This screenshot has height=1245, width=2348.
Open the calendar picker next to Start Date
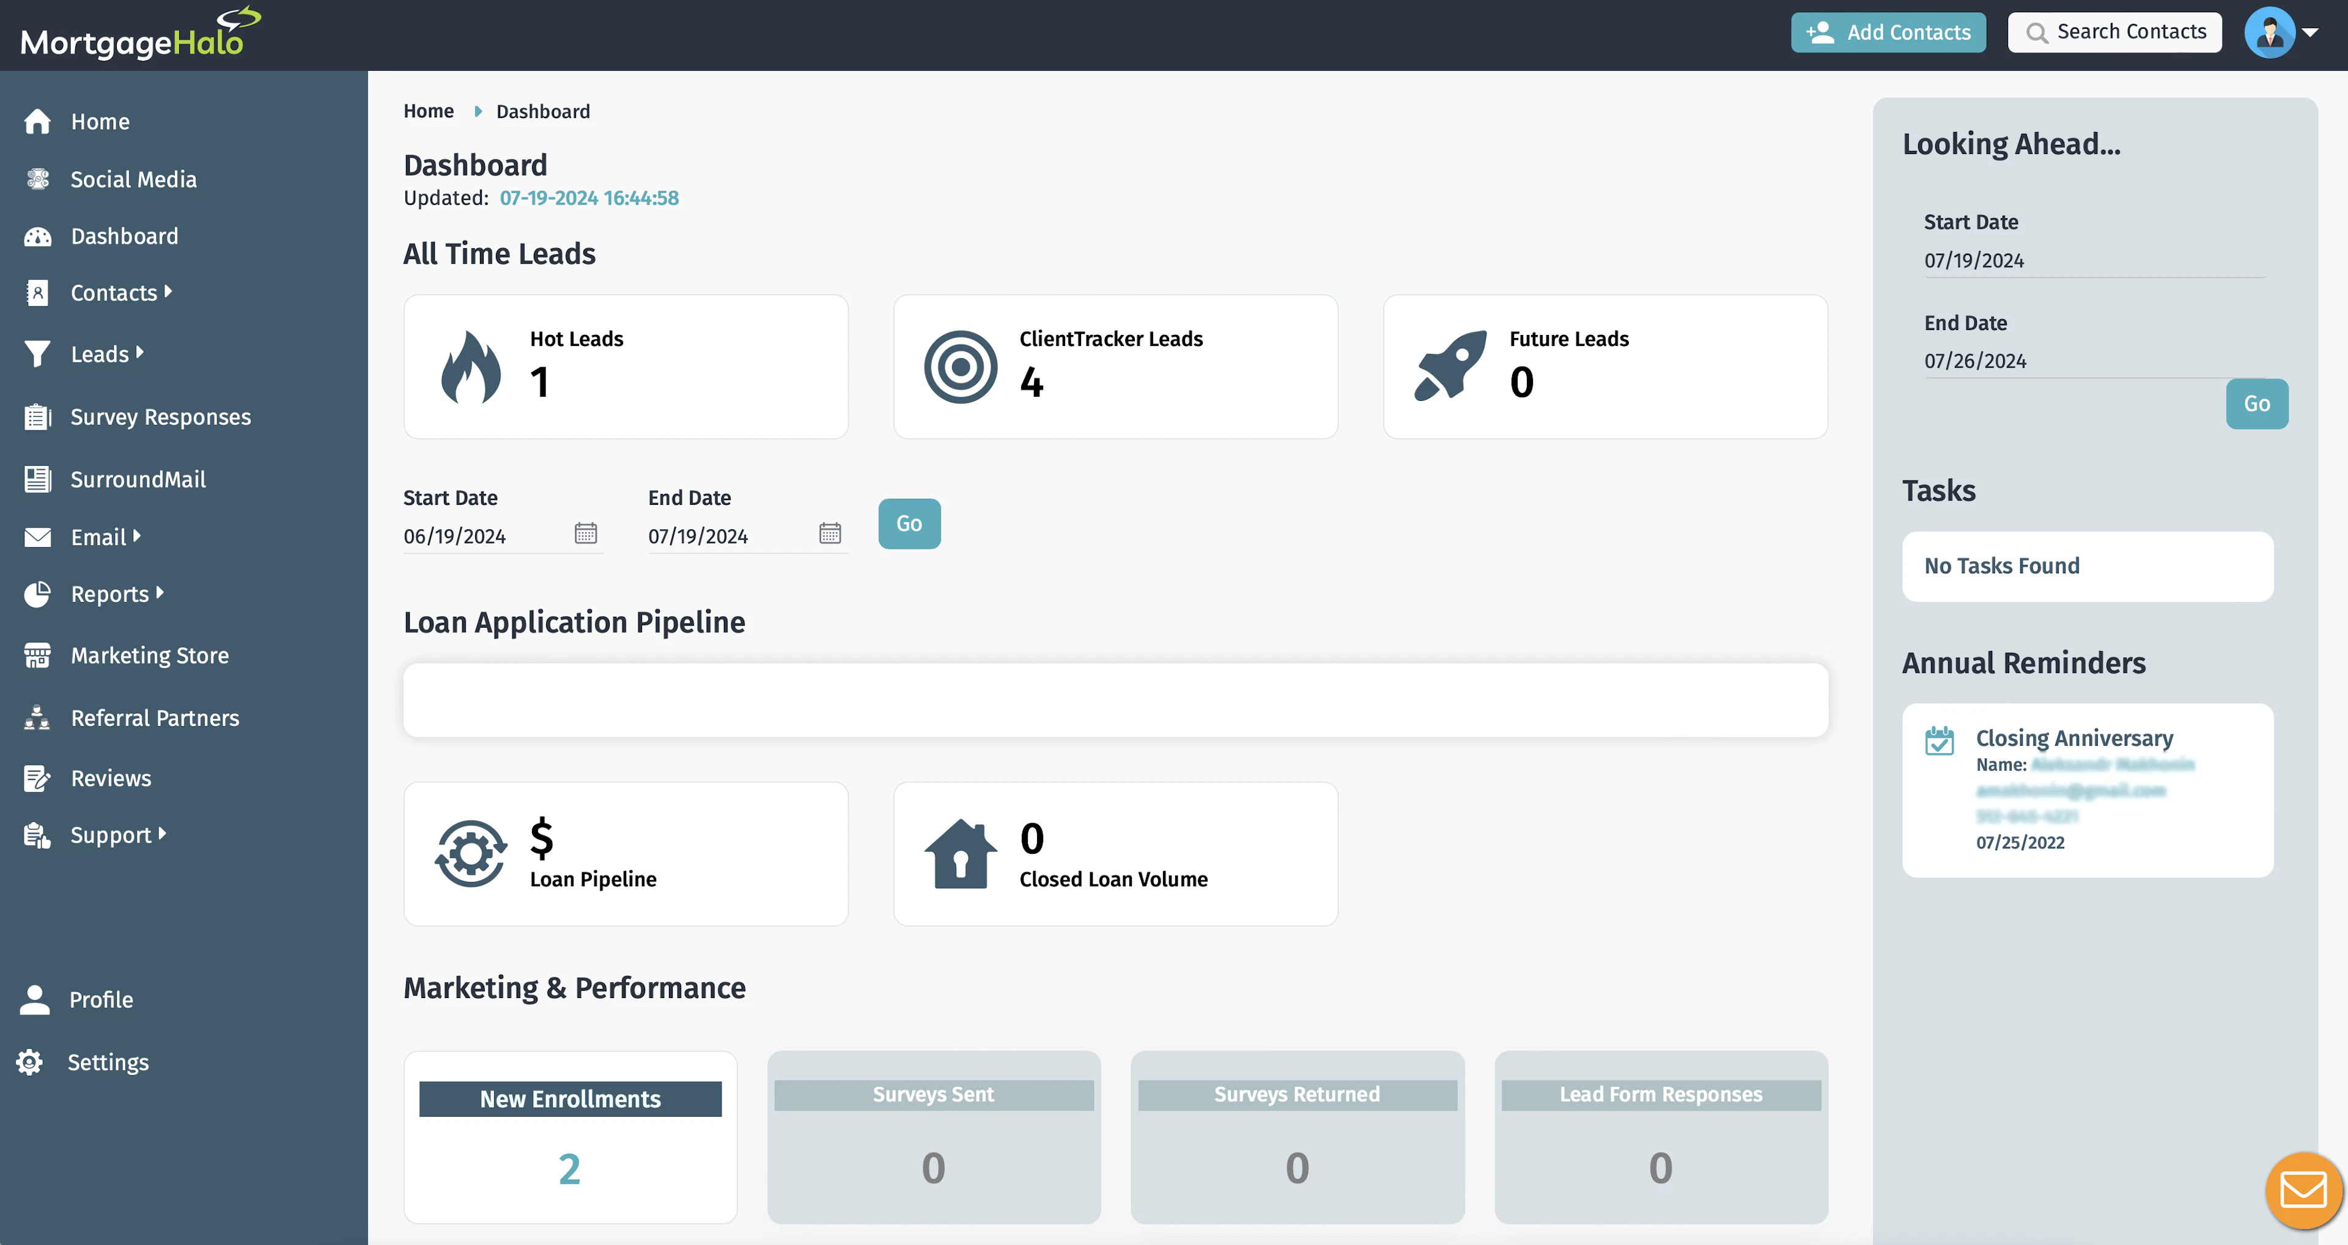click(x=587, y=533)
